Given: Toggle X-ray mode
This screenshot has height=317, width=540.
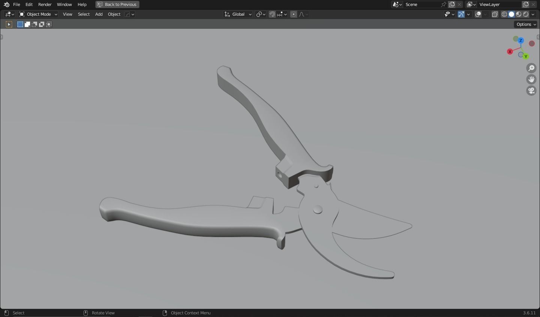Looking at the screenshot, I should pyautogui.click(x=495, y=14).
